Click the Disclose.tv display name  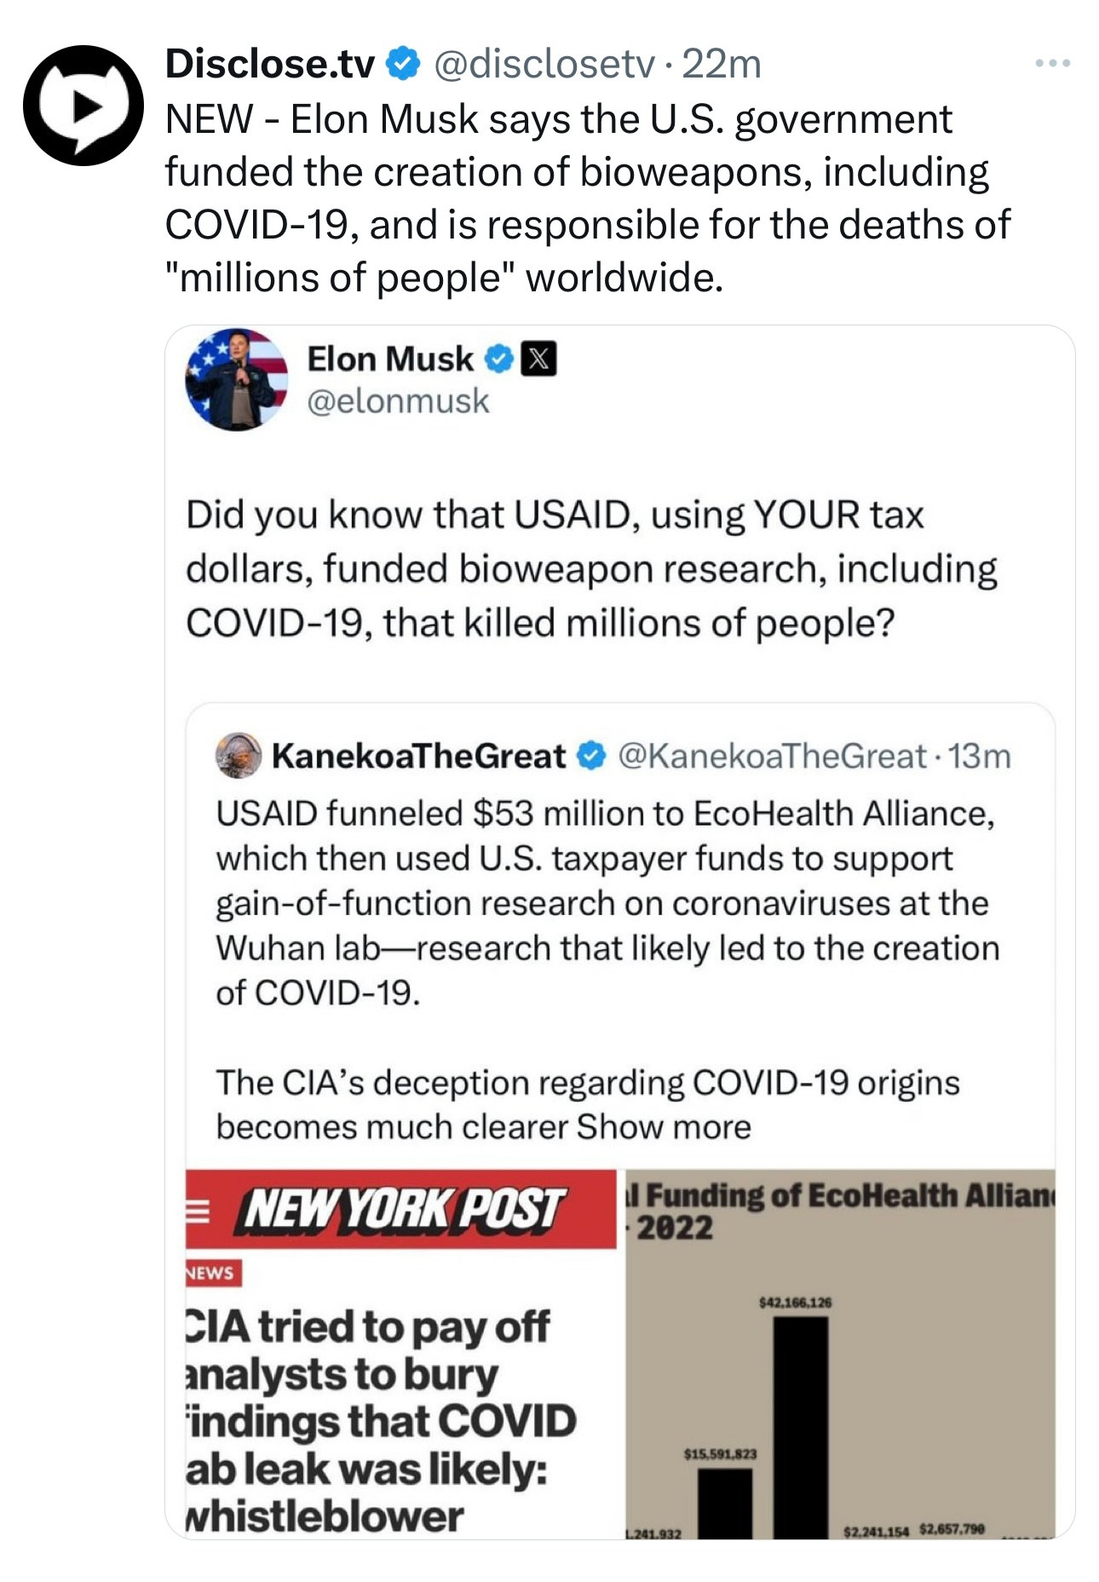pyautogui.click(x=270, y=64)
